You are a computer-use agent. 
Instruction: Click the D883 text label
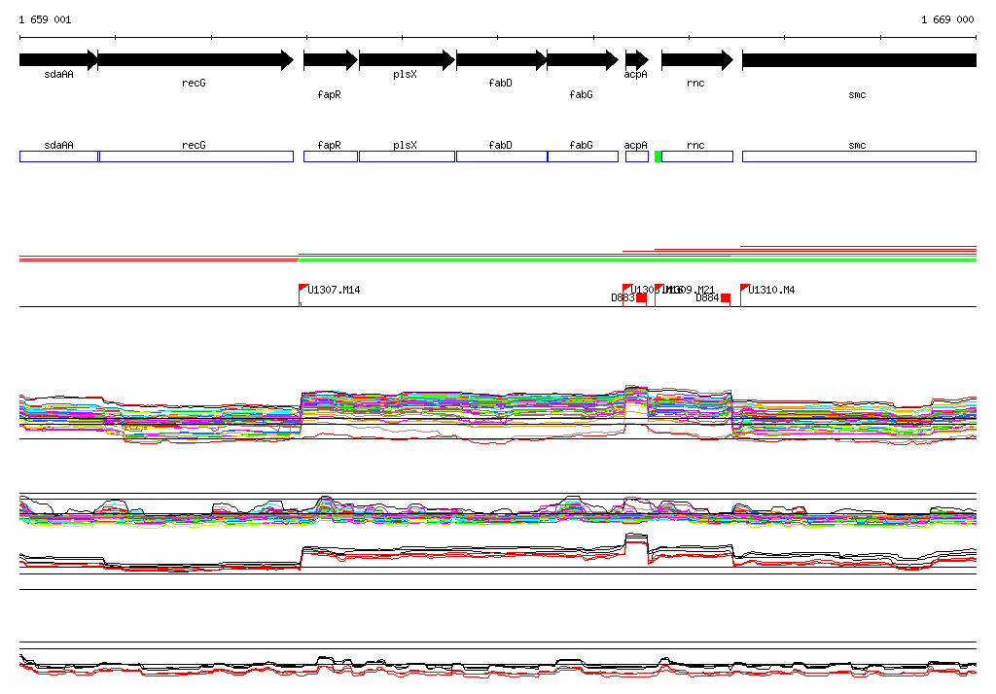[x=622, y=297]
